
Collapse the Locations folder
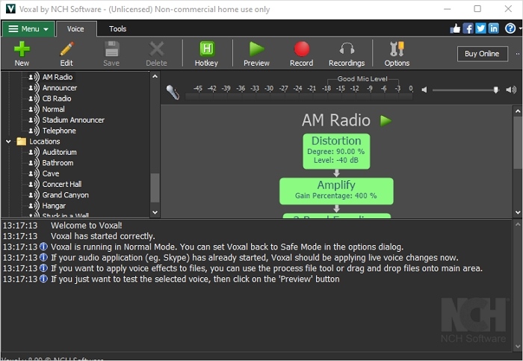[x=9, y=141]
